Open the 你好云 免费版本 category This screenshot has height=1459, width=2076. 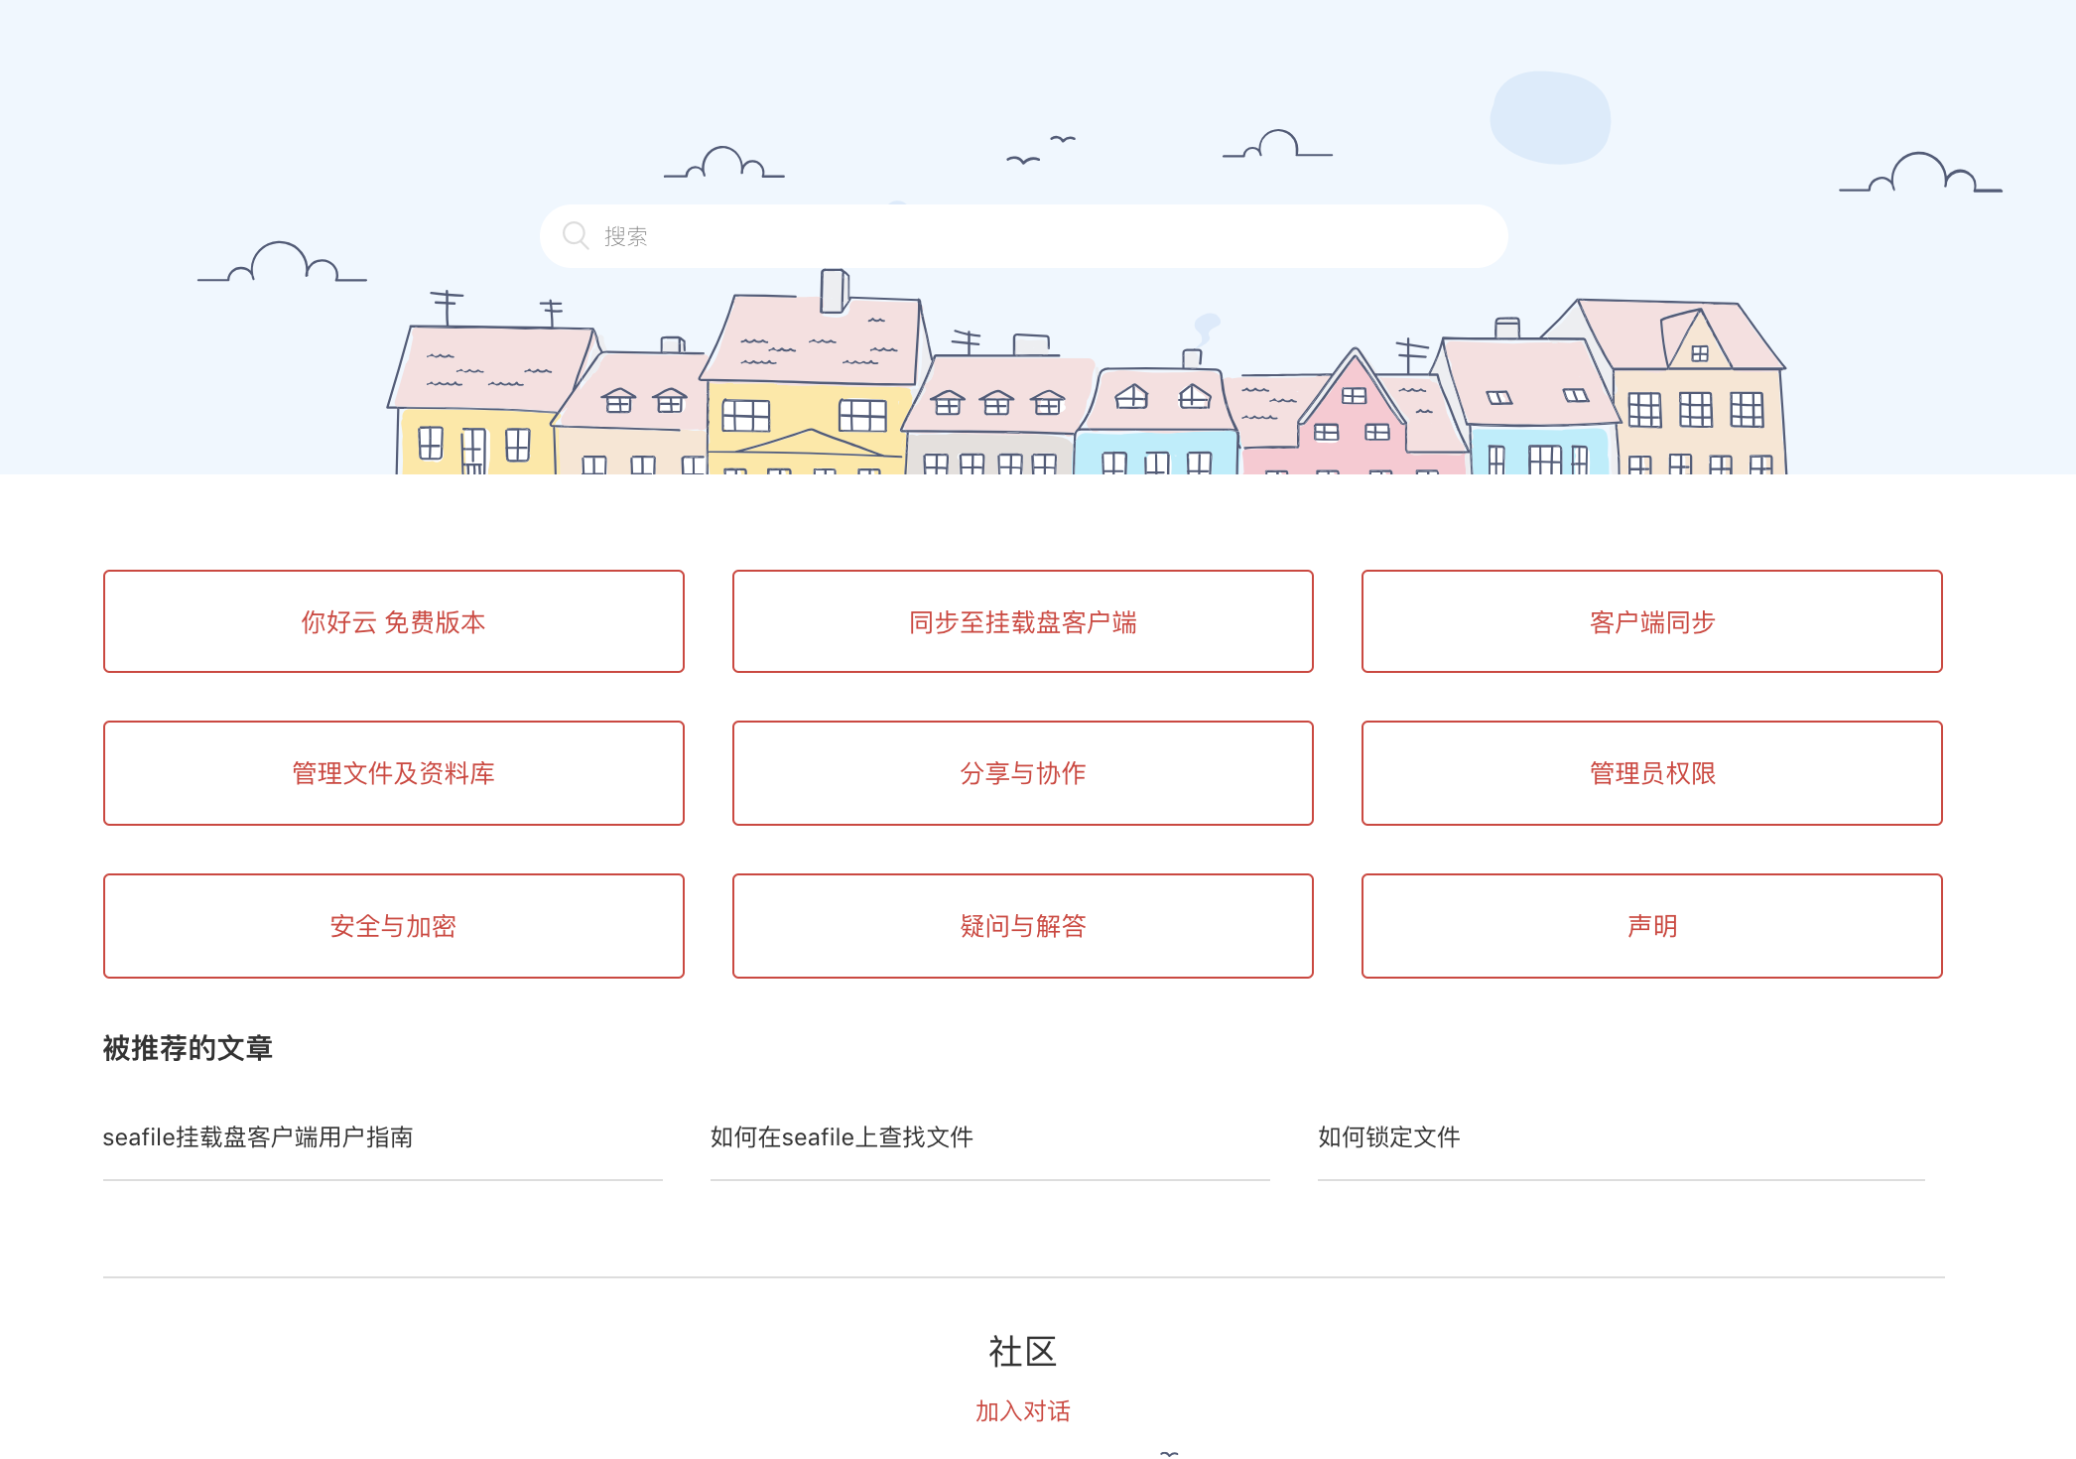click(393, 621)
